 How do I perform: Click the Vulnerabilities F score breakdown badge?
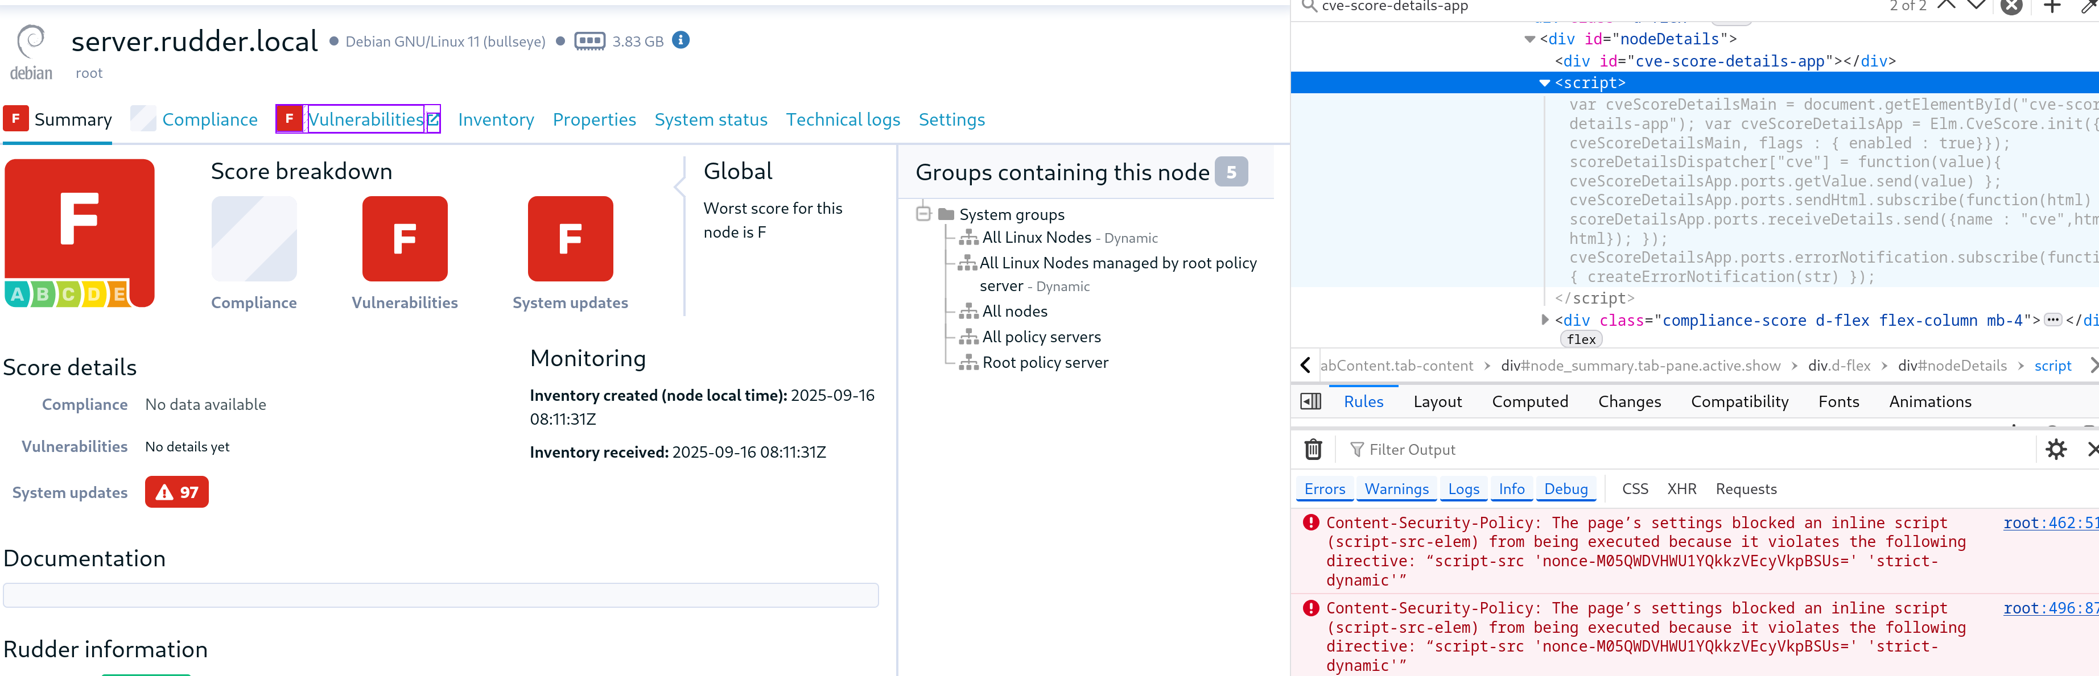pos(405,239)
